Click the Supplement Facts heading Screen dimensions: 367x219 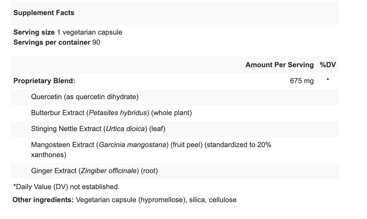pos(44,13)
